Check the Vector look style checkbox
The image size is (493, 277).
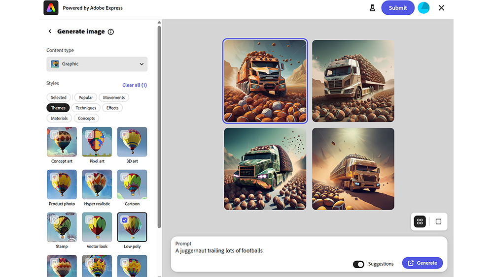tap(90, 220)
